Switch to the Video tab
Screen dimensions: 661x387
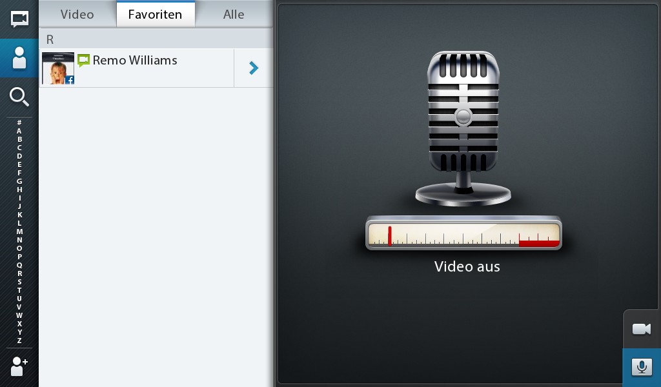(x=77, y=14)
